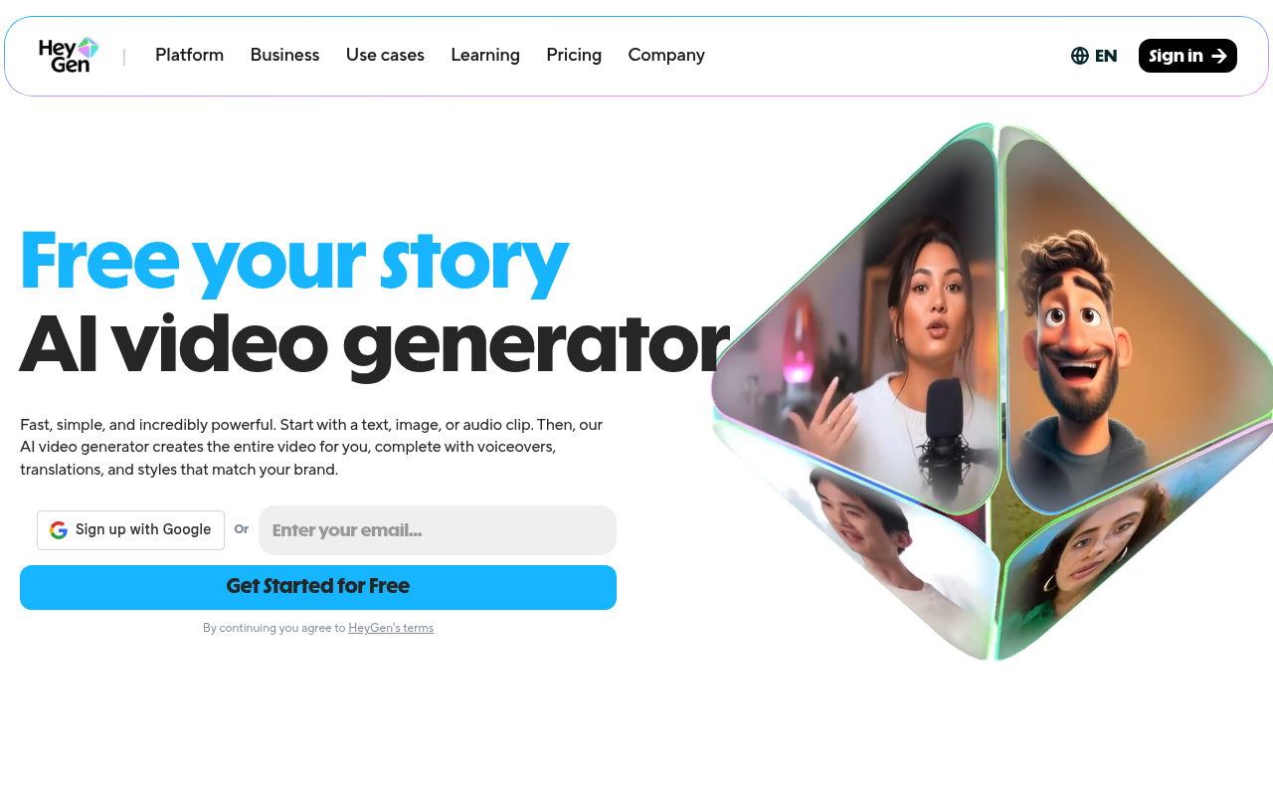Focus the Enter your email field
This screenshot has height=796, width=1273.
tap(438, 530)
